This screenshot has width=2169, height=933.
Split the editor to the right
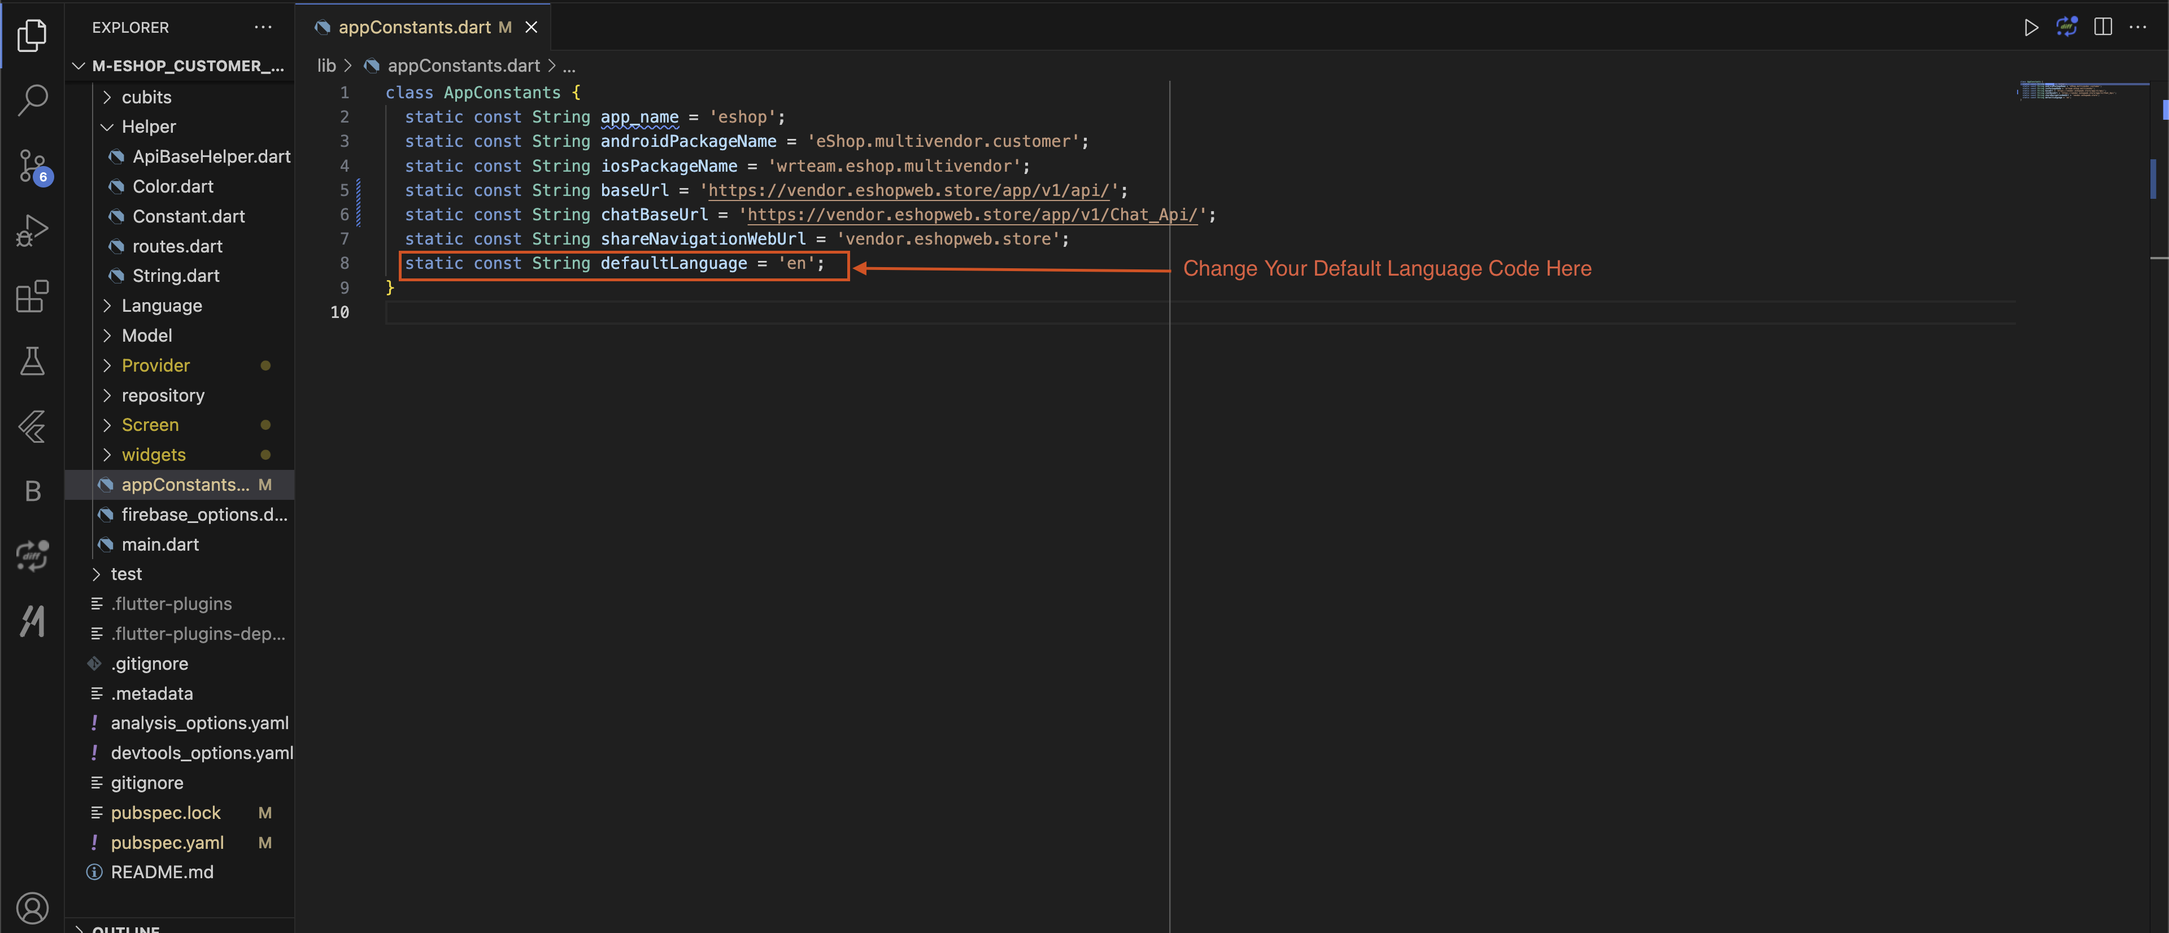coord(2102,28)
